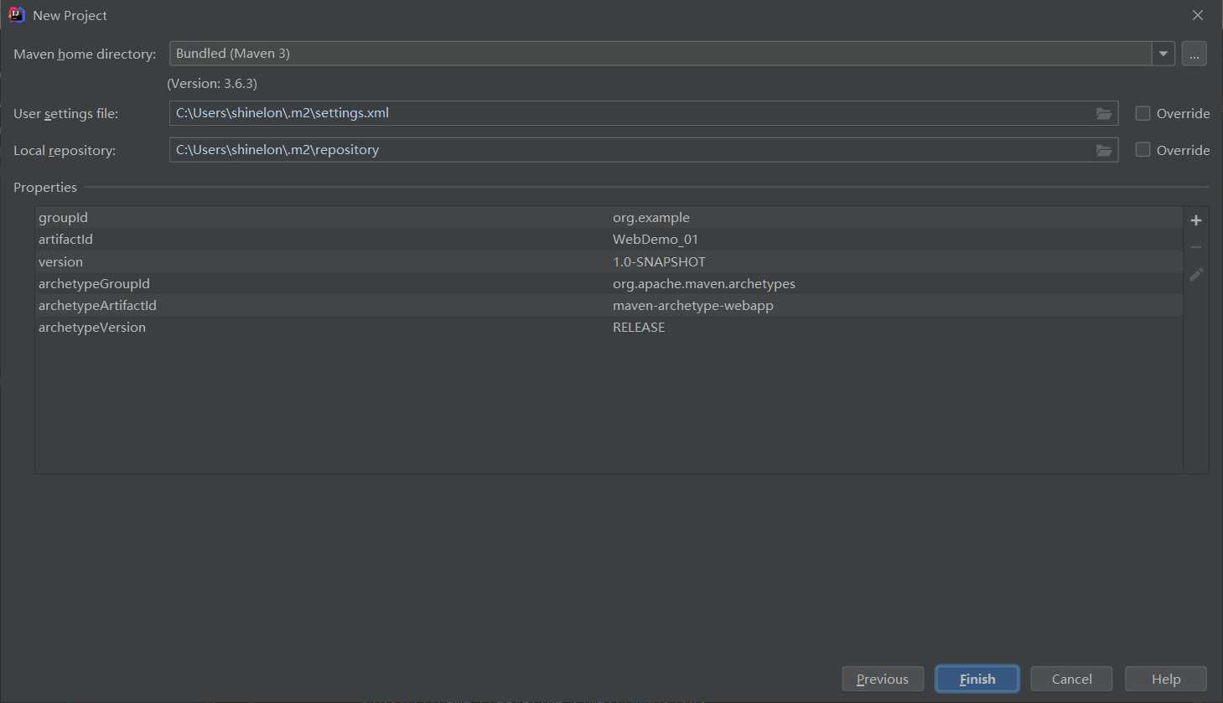Select the archetypeArtifactId property row

609,305
